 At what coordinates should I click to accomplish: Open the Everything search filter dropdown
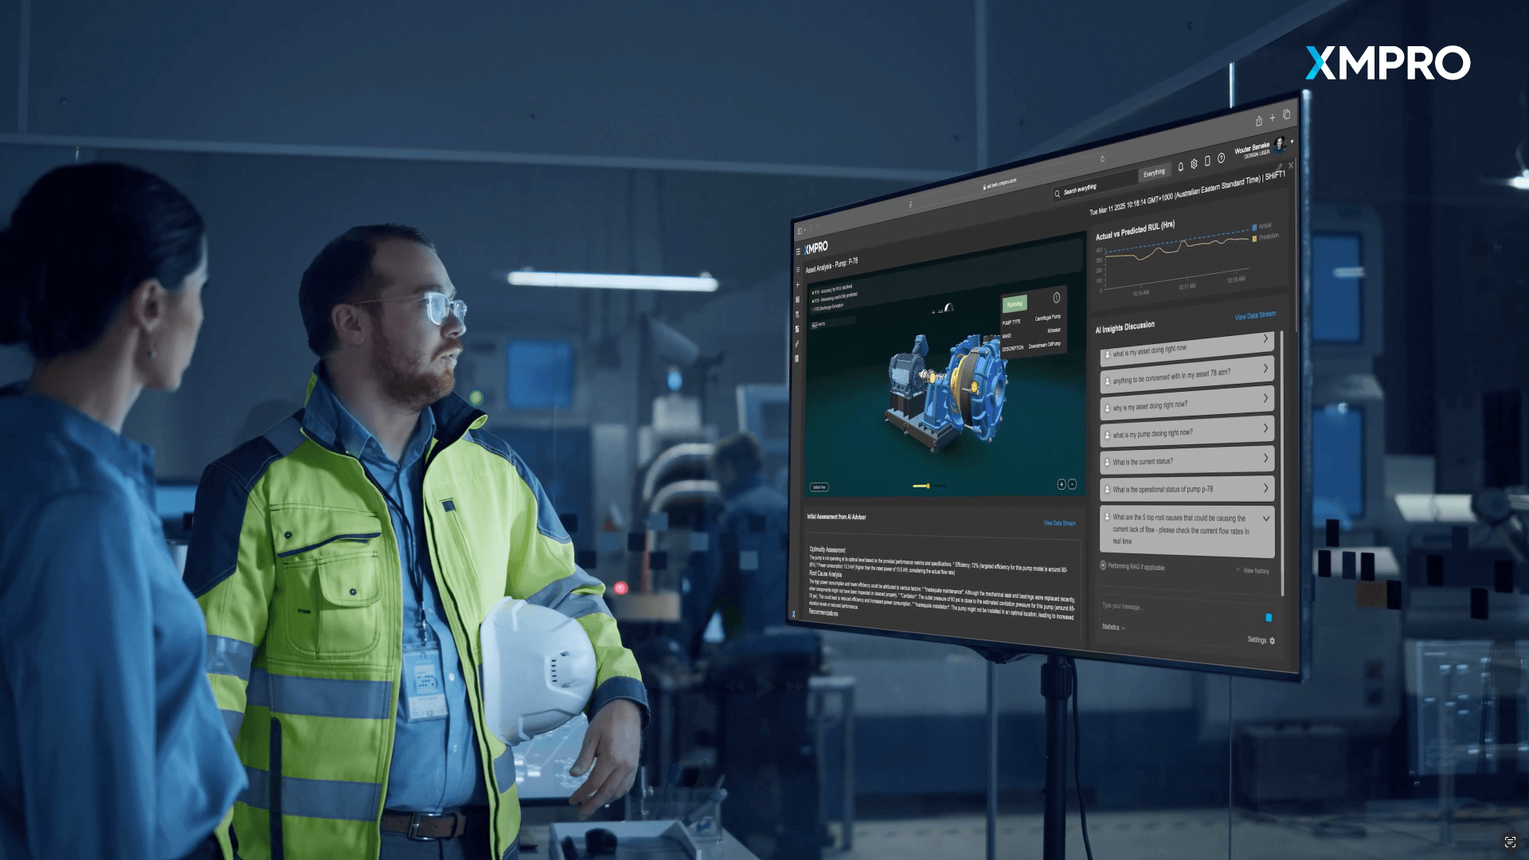pos(1154,174)
